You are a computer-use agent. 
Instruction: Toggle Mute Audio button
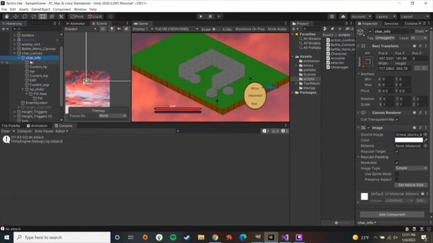pyautogui.click(x=277, y=29)
